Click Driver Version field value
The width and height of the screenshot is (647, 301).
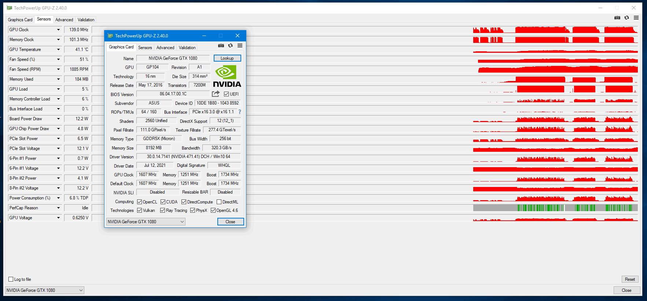pos(188,157)
